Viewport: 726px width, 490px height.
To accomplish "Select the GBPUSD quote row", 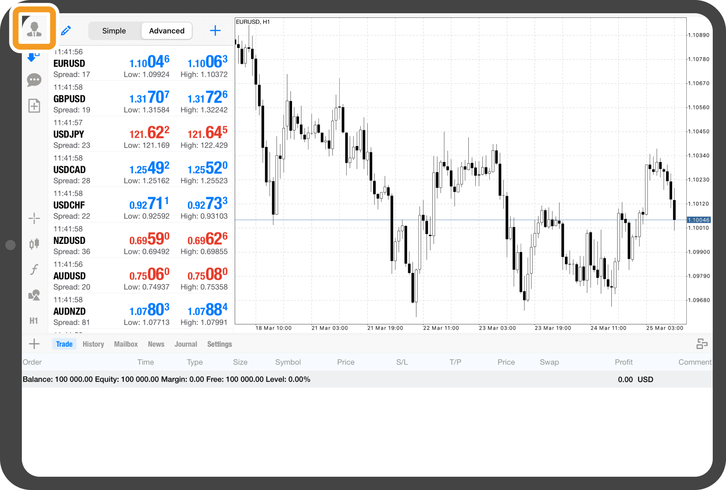I will 140,99.
